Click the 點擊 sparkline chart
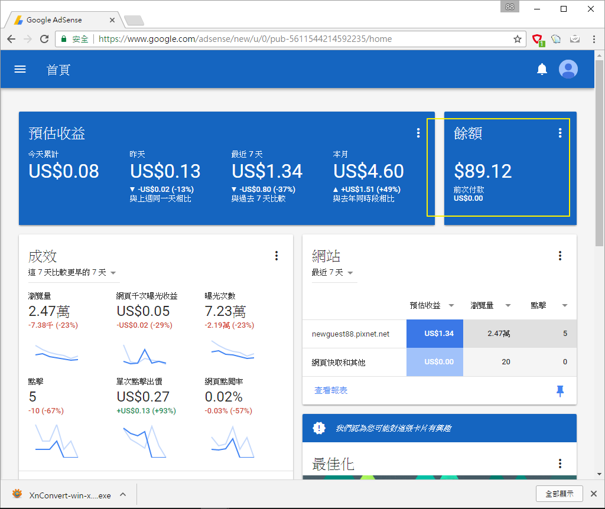 57,441
